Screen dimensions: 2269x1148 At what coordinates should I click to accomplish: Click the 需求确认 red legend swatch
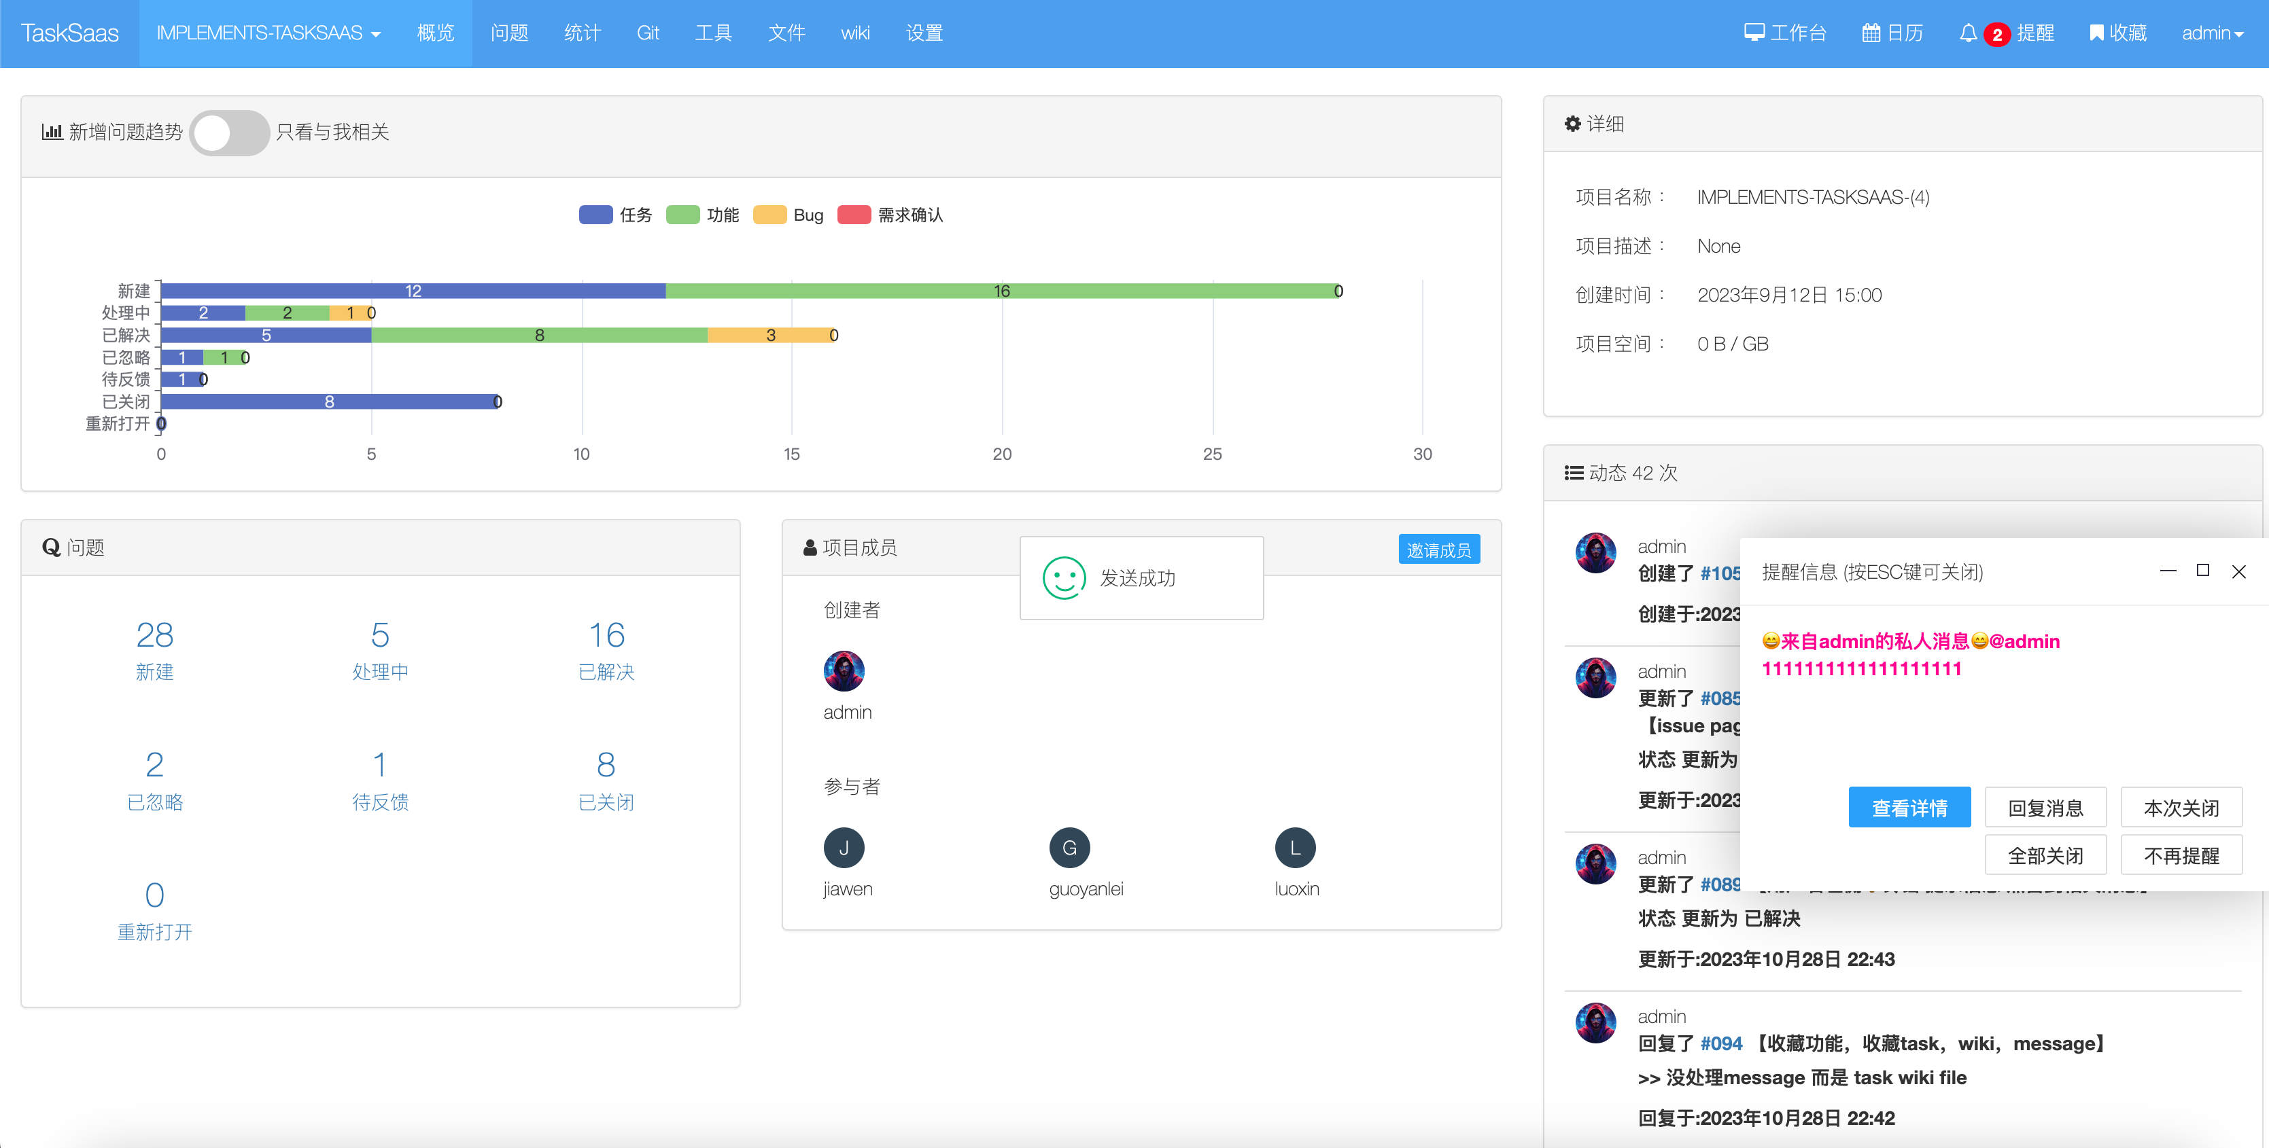(854, 216)
